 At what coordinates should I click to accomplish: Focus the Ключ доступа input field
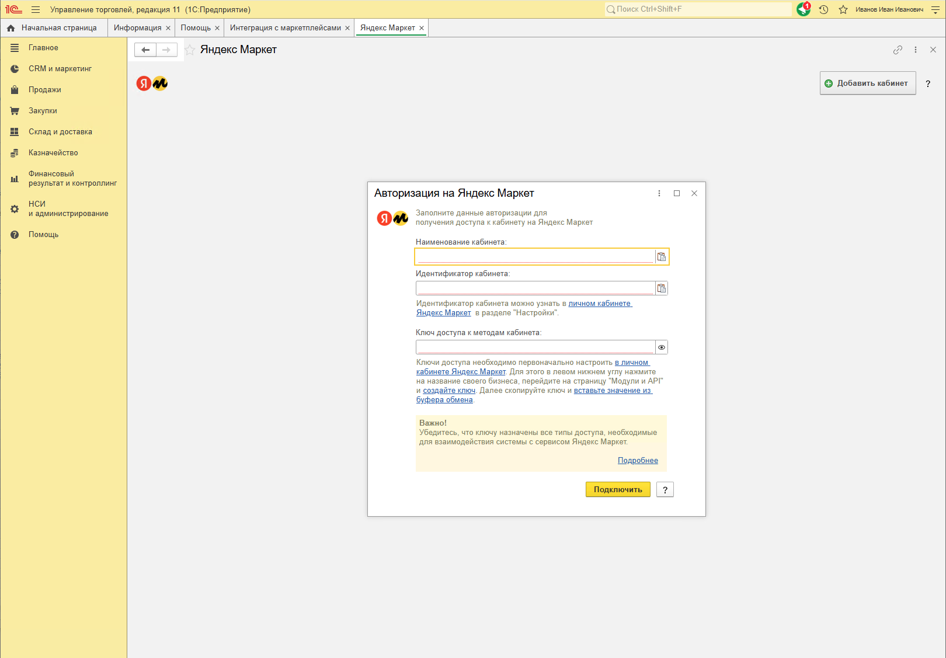coord(535,347)
